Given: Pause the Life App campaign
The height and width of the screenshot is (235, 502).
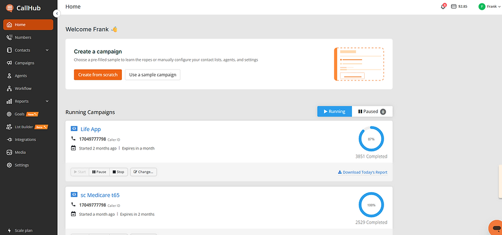Looking at the screenshot, I should point(99,172).
